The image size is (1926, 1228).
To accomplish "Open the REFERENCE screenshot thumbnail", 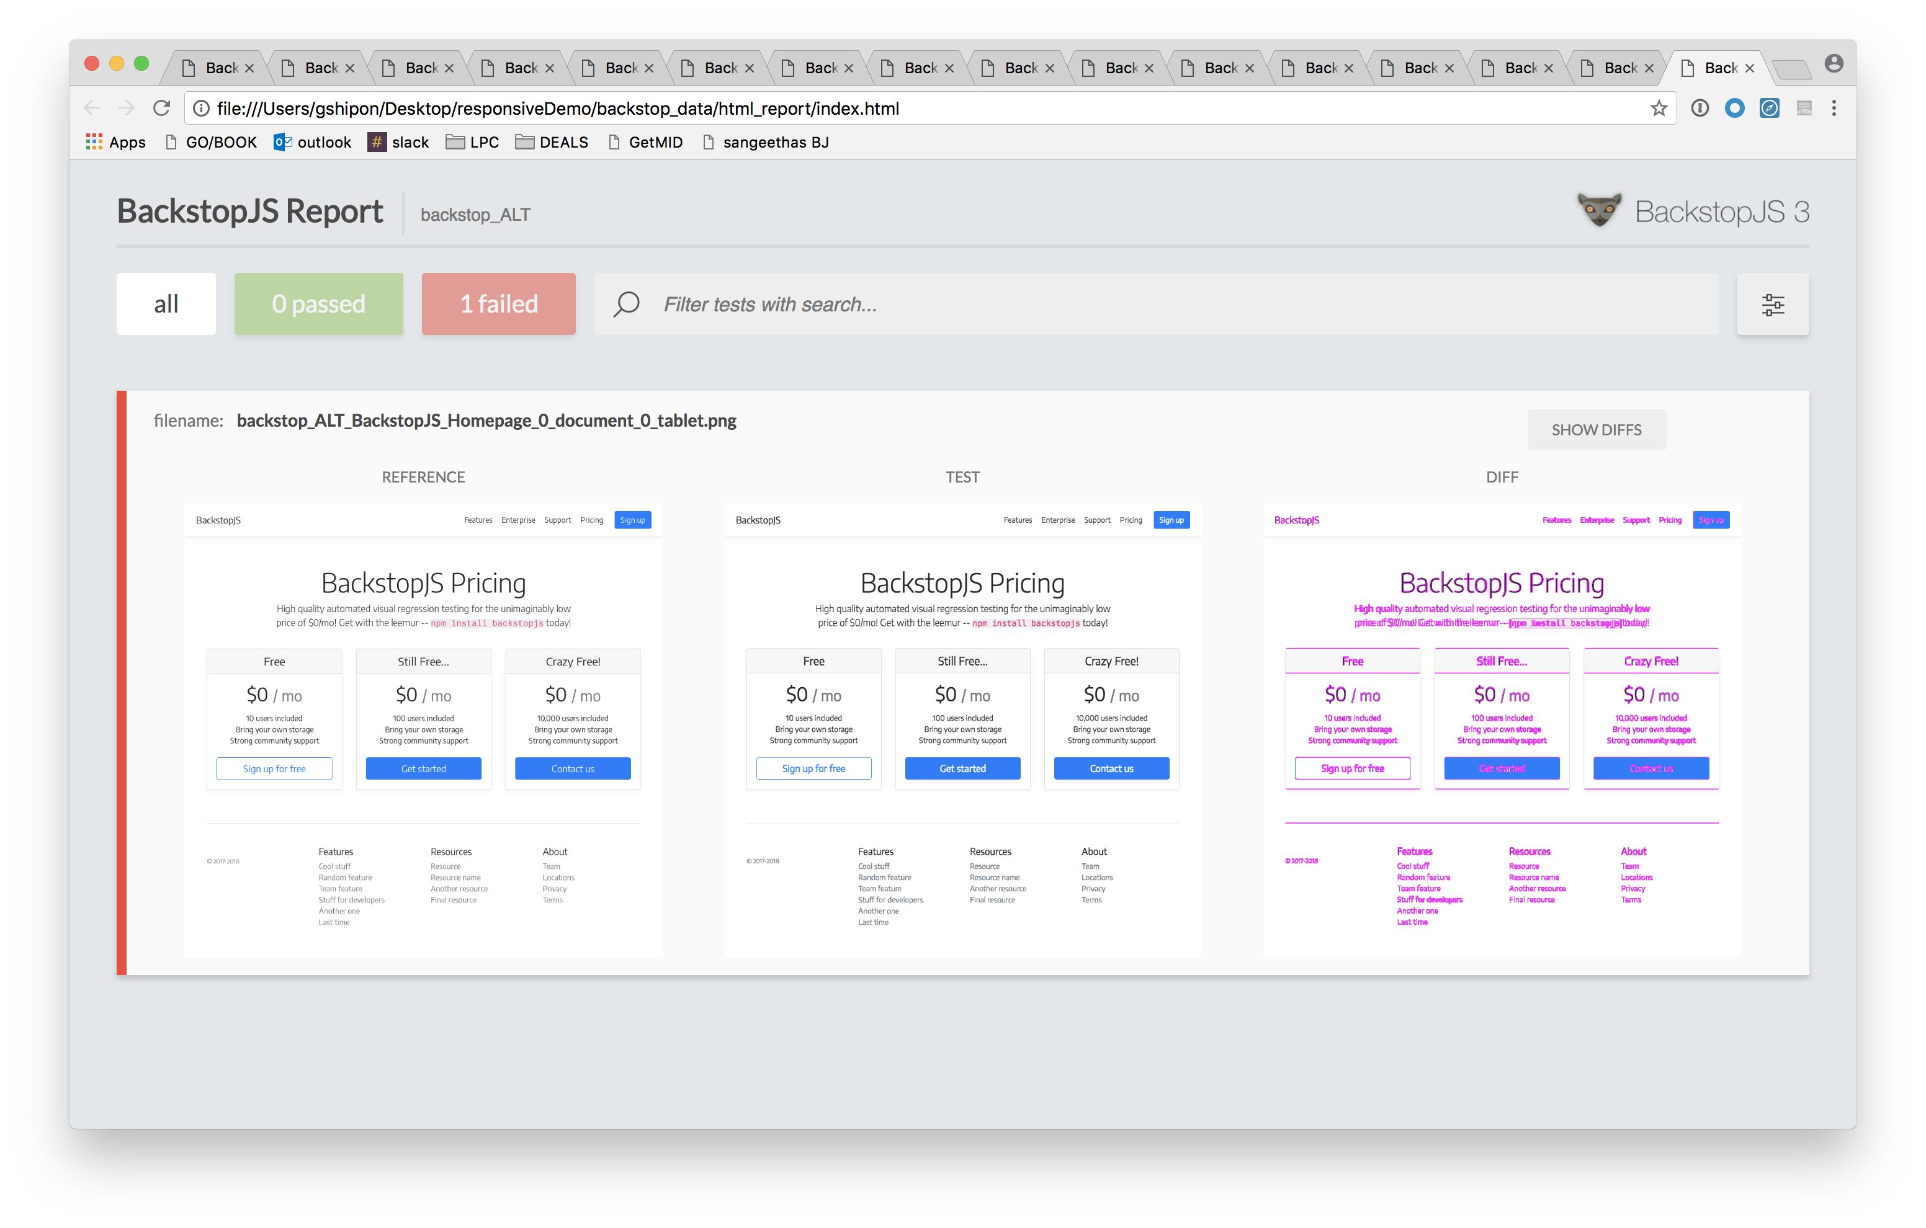I will (x=423, y=730).
